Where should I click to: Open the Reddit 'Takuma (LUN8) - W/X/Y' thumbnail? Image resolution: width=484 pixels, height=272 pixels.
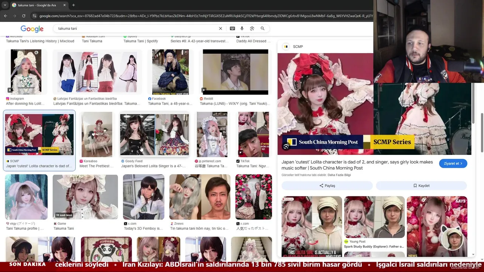pyautogui.click(x=235, y=72)
